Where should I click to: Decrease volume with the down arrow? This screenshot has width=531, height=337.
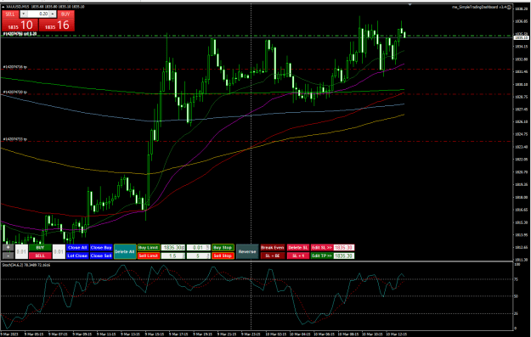click(x=24, y=14)
